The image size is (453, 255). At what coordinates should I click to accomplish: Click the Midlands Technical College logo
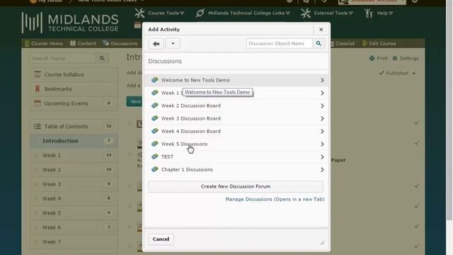point(70,23)
